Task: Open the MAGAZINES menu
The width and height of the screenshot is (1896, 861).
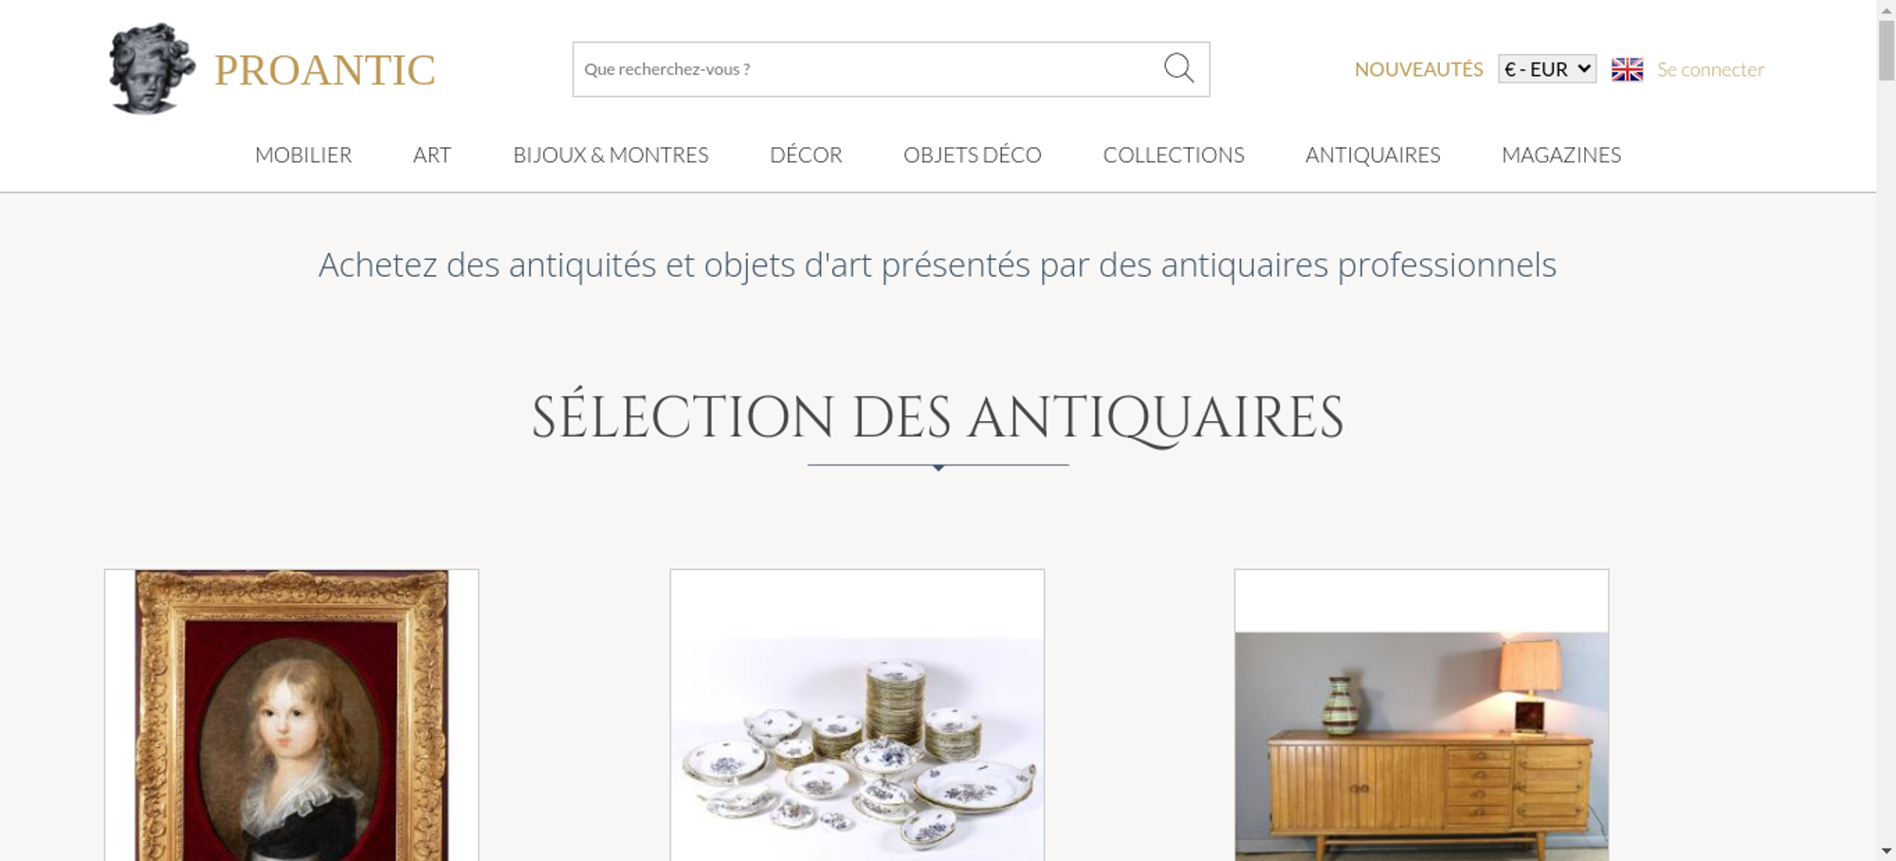Action: pos(1561,155)
